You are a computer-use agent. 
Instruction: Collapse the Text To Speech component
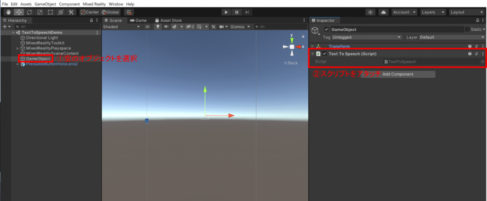point(313,54)
